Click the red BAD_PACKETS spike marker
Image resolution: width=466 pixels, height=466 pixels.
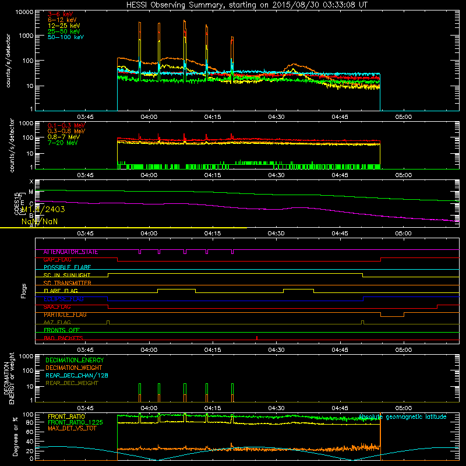(257, 338)
